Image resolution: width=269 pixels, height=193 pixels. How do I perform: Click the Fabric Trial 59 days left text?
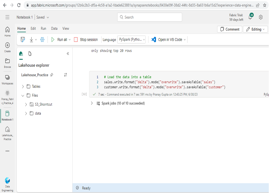pyautogui.click(x=236, y=18)
